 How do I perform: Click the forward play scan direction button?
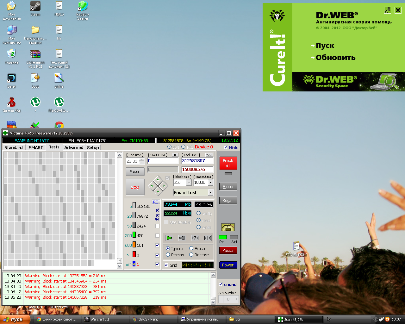(169, 238)
